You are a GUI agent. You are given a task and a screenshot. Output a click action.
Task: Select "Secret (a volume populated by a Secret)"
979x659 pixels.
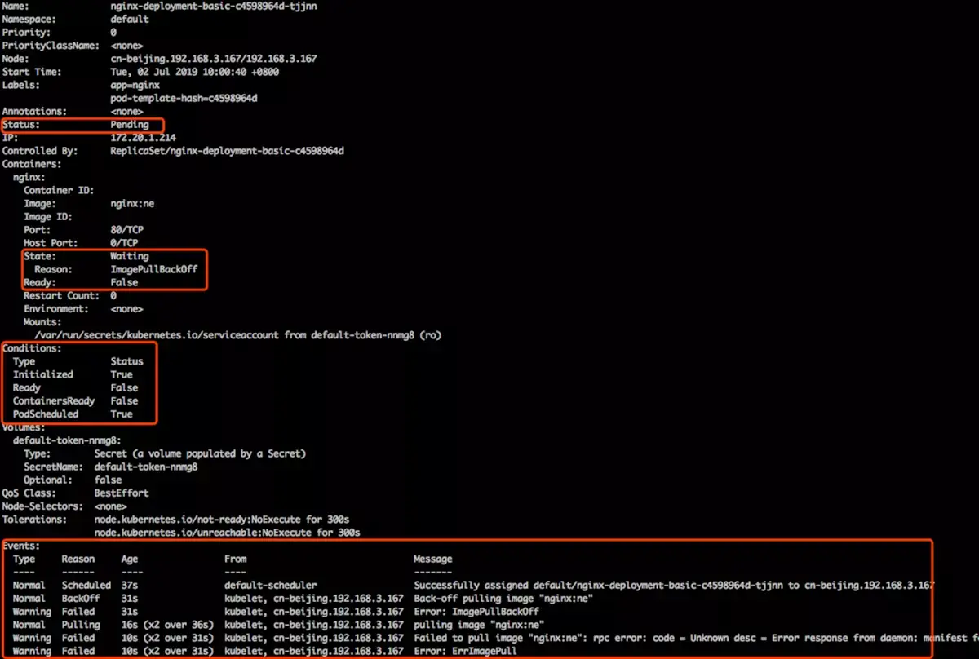[x=200, y=453]
